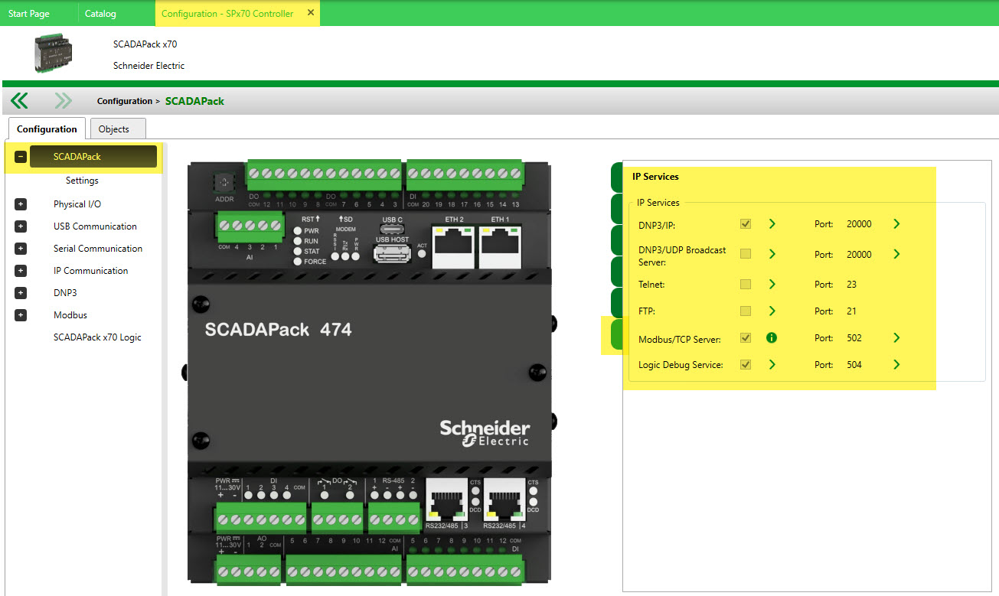This screenshot has width=999, height=596.
Task: Enable the Telnet checkbox
Action: pyautogui.click(x=746, y=285)
